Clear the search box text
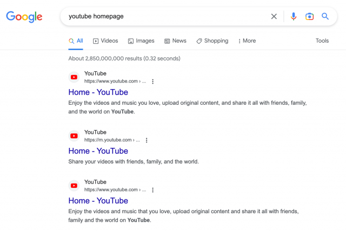This screenshot has width=346, height=231. coord(274,16)
